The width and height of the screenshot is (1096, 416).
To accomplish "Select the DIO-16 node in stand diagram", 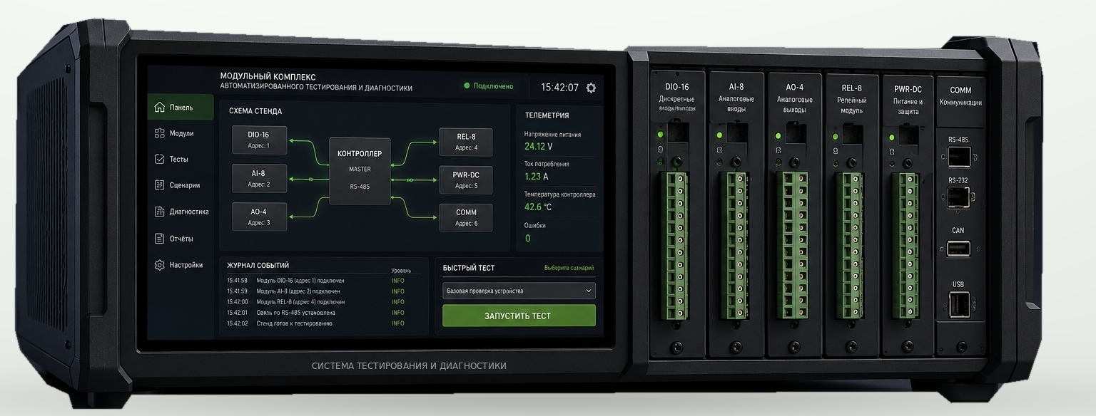I will [259, 140].
